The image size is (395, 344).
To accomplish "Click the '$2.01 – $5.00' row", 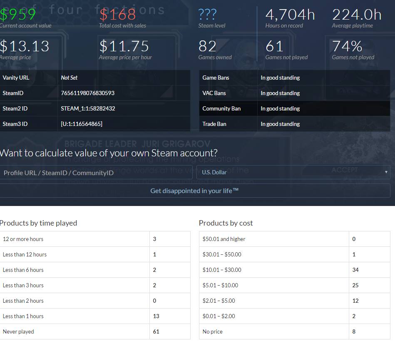I will coord(295,301).
